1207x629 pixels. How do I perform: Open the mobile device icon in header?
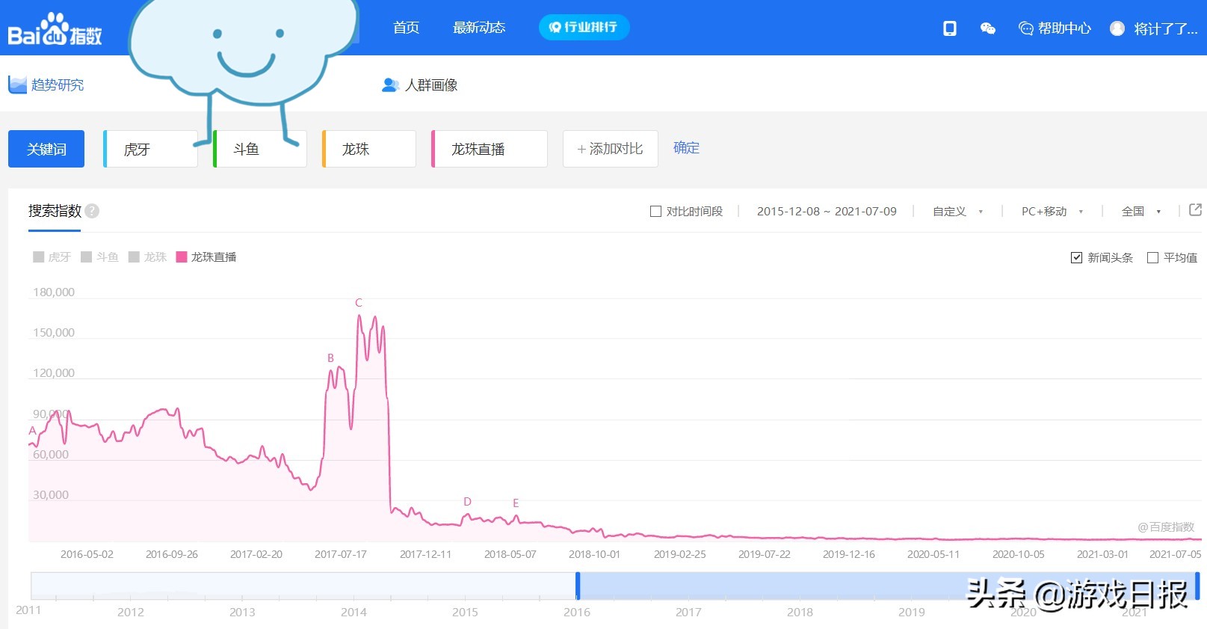[x=950, y=28]
